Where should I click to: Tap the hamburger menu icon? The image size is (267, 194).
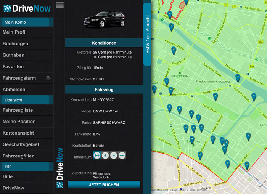pyautogui.click(x=60, y=5)
